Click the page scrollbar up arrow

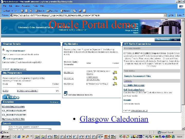(183, 20)
